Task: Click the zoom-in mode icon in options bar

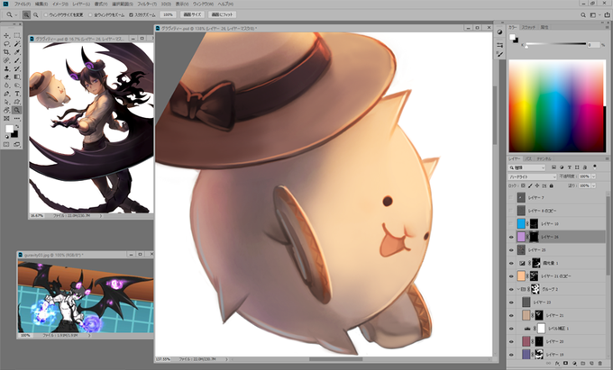Action: [x=26, y=14]
